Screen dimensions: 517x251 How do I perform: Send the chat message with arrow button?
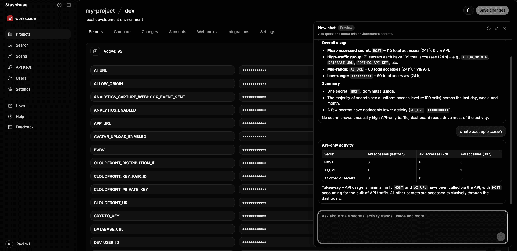point(501,236)
